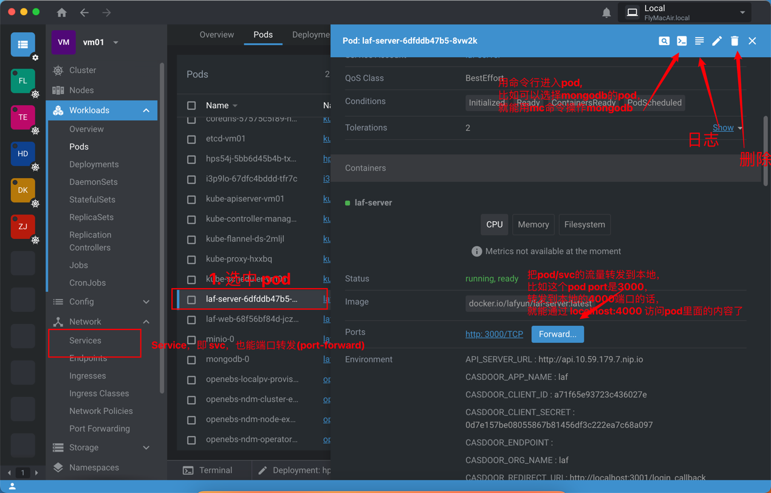Show the Tolerations details
Image resolution: width=771 pixels, height=493 pixels.
point(727,128)
